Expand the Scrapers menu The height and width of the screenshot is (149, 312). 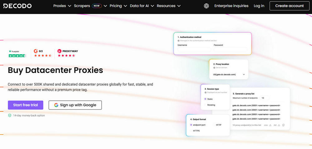90,6
